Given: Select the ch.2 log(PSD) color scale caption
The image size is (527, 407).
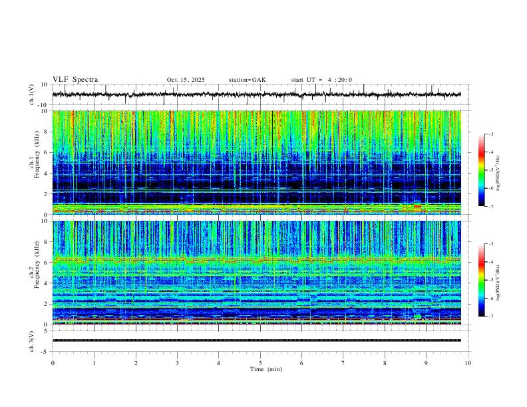Looking at the screenshot, I should point(498,283).
